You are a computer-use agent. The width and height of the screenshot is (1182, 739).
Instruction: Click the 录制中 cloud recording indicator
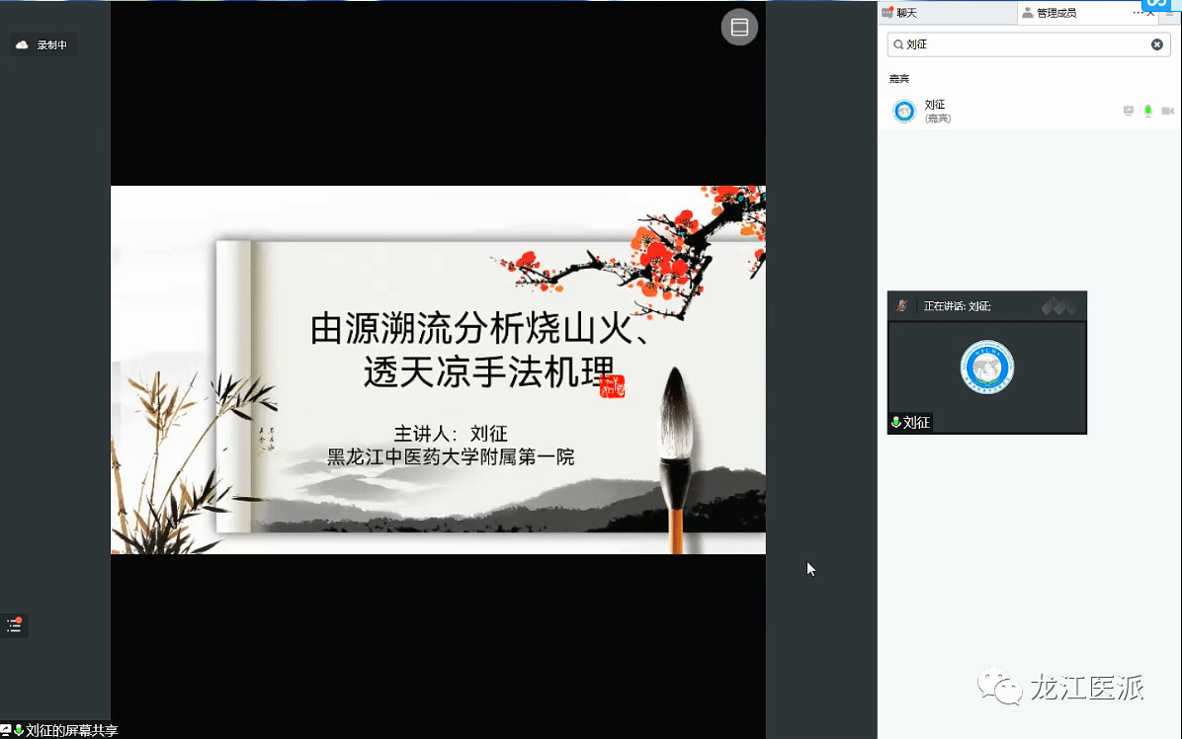coord(42,44)
